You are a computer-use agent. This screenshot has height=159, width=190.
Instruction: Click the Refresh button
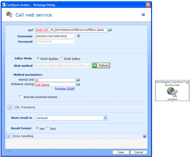101,65
